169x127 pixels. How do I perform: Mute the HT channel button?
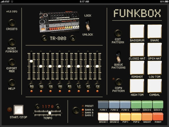pyautogui.click(x=88, y=86)
